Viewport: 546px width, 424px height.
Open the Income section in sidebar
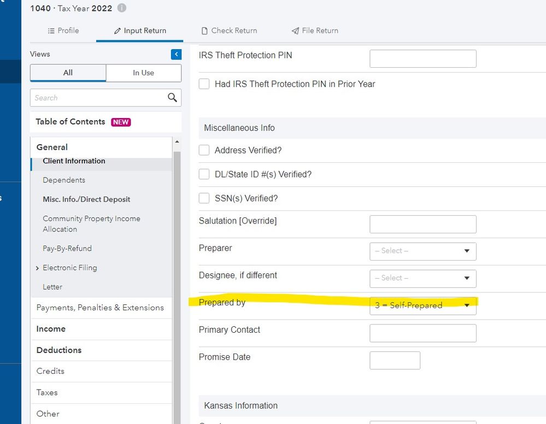tap(51, 329)
